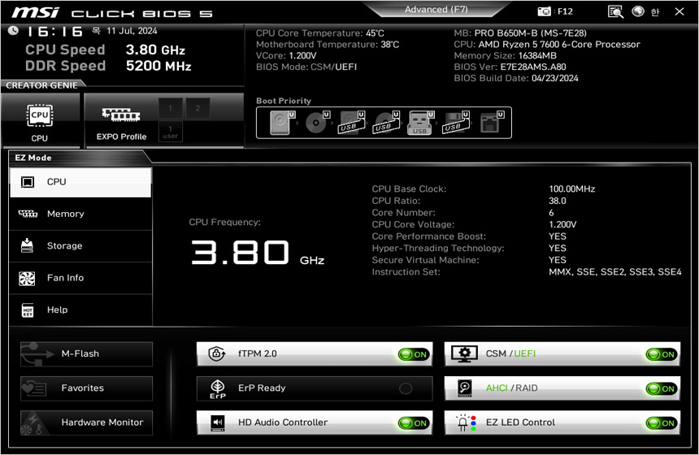The image size is (699, 455).
Task: Open the Storage tab
Action: tap(80, 246)
